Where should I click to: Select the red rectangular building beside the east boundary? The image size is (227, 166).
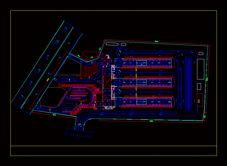[200, 100]
